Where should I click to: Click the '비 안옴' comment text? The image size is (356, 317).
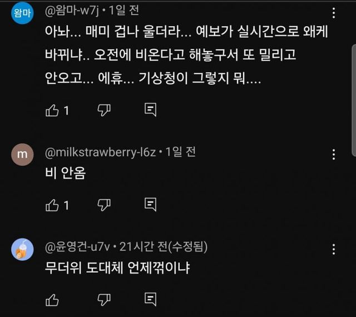point(66,173)
